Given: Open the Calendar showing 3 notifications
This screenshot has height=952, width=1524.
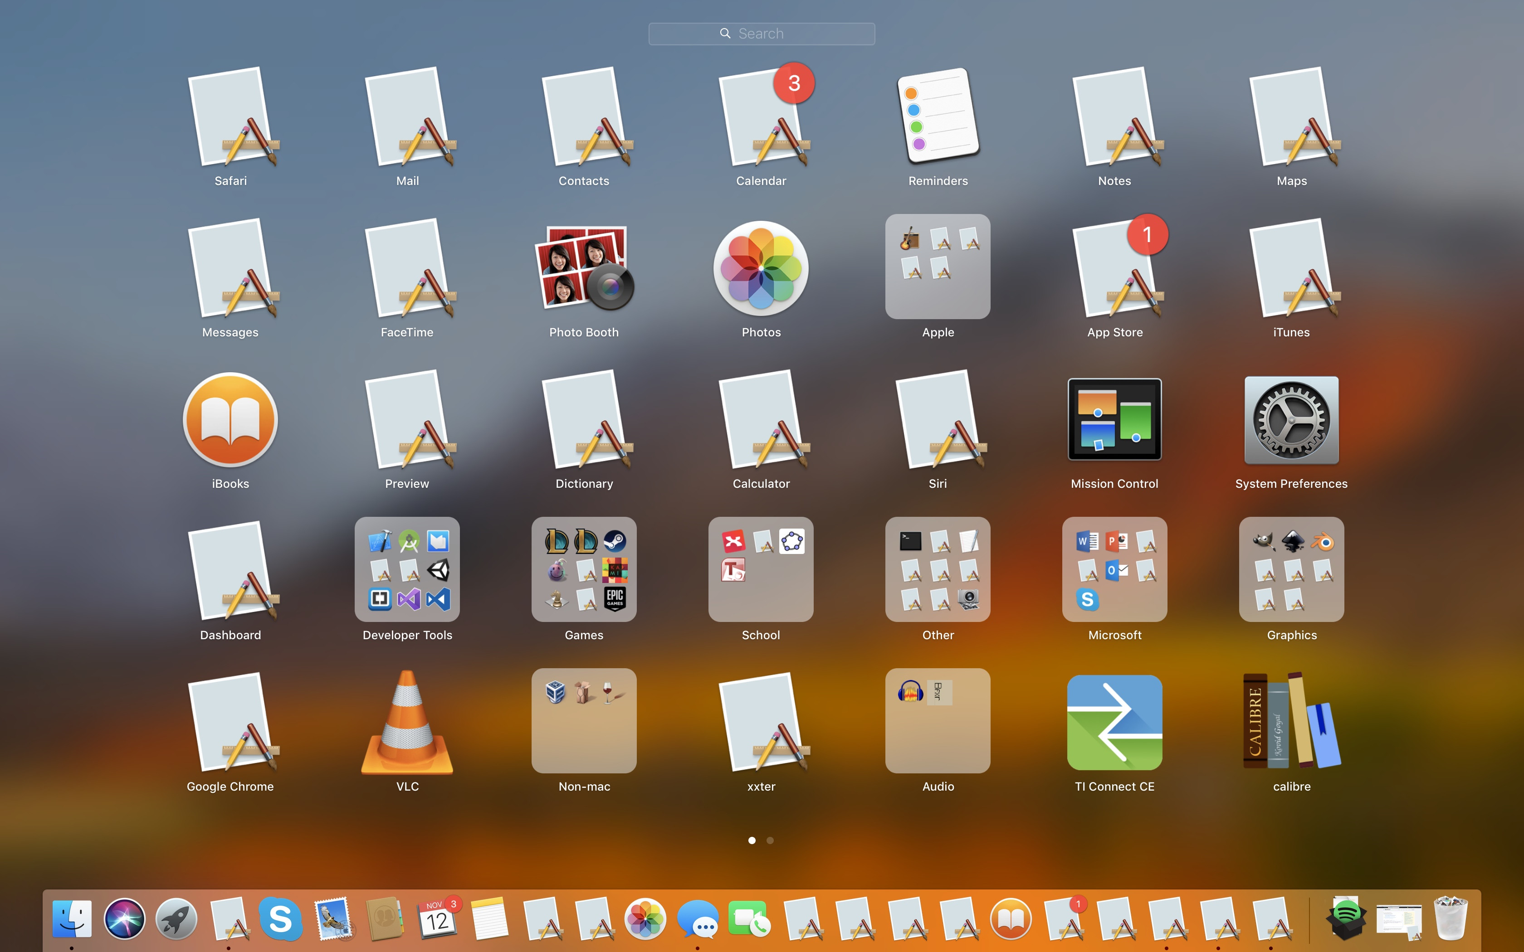Looking at the screenshot, I should pyautogui.click(x=760, y=120).
